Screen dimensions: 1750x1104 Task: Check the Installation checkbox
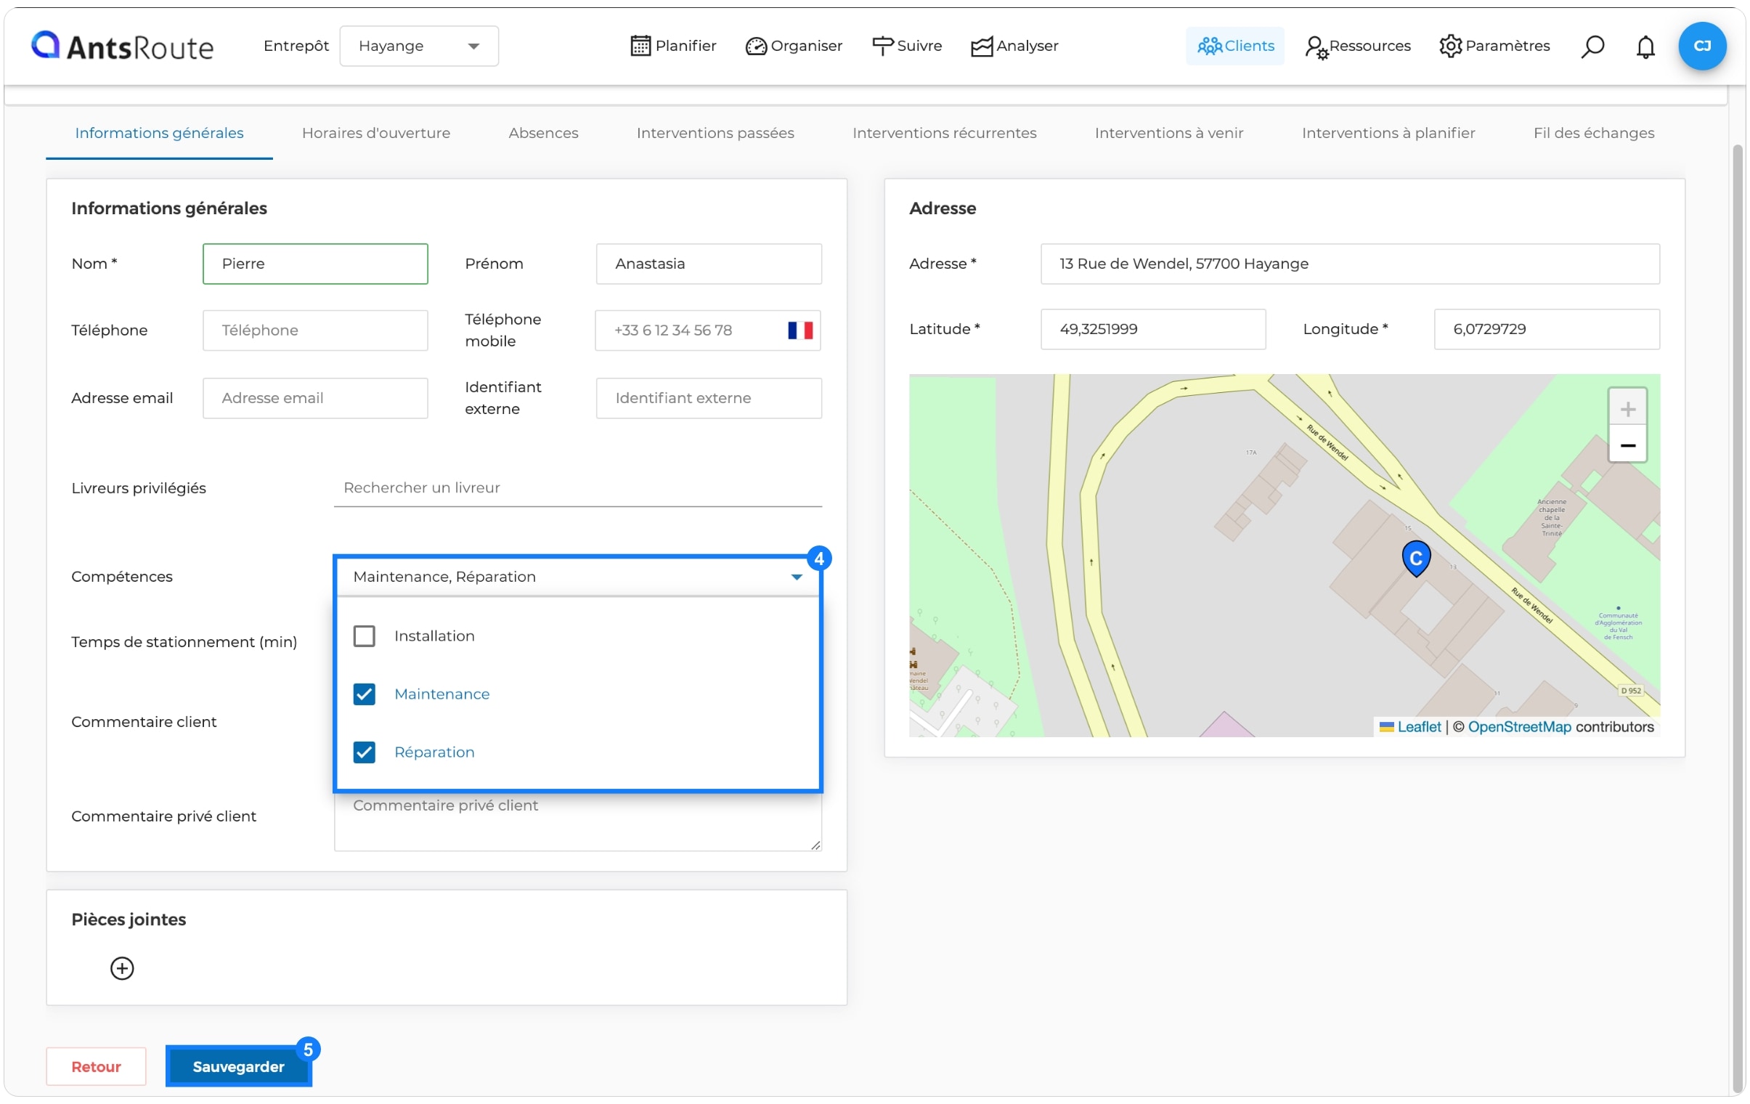364,636
